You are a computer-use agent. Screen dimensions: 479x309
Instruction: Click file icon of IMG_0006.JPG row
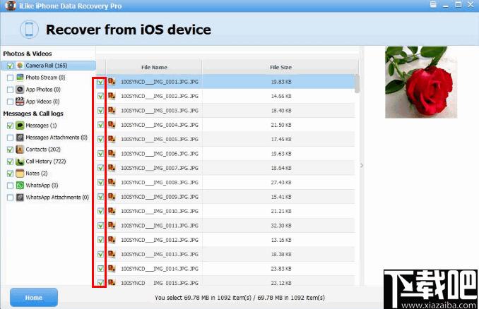[112, 153]
